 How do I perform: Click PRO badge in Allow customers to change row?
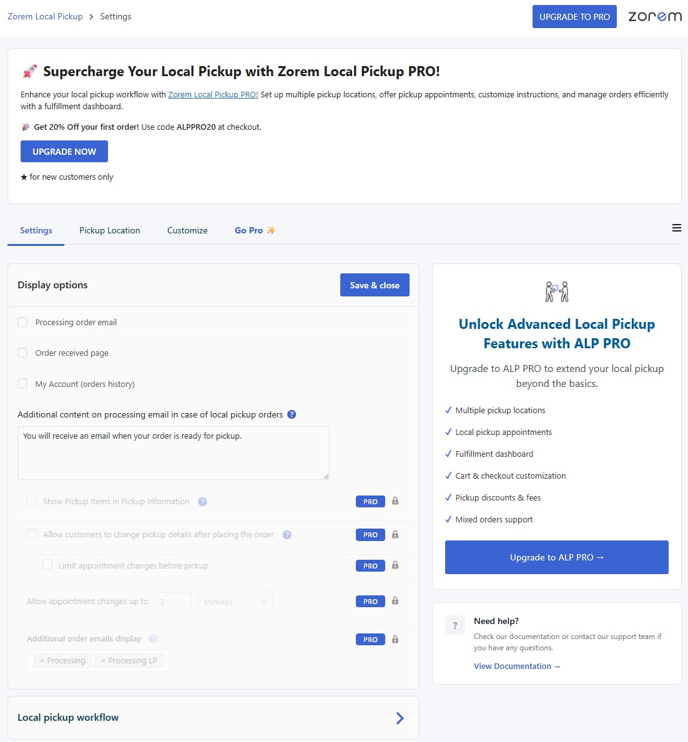coord(370,535)
